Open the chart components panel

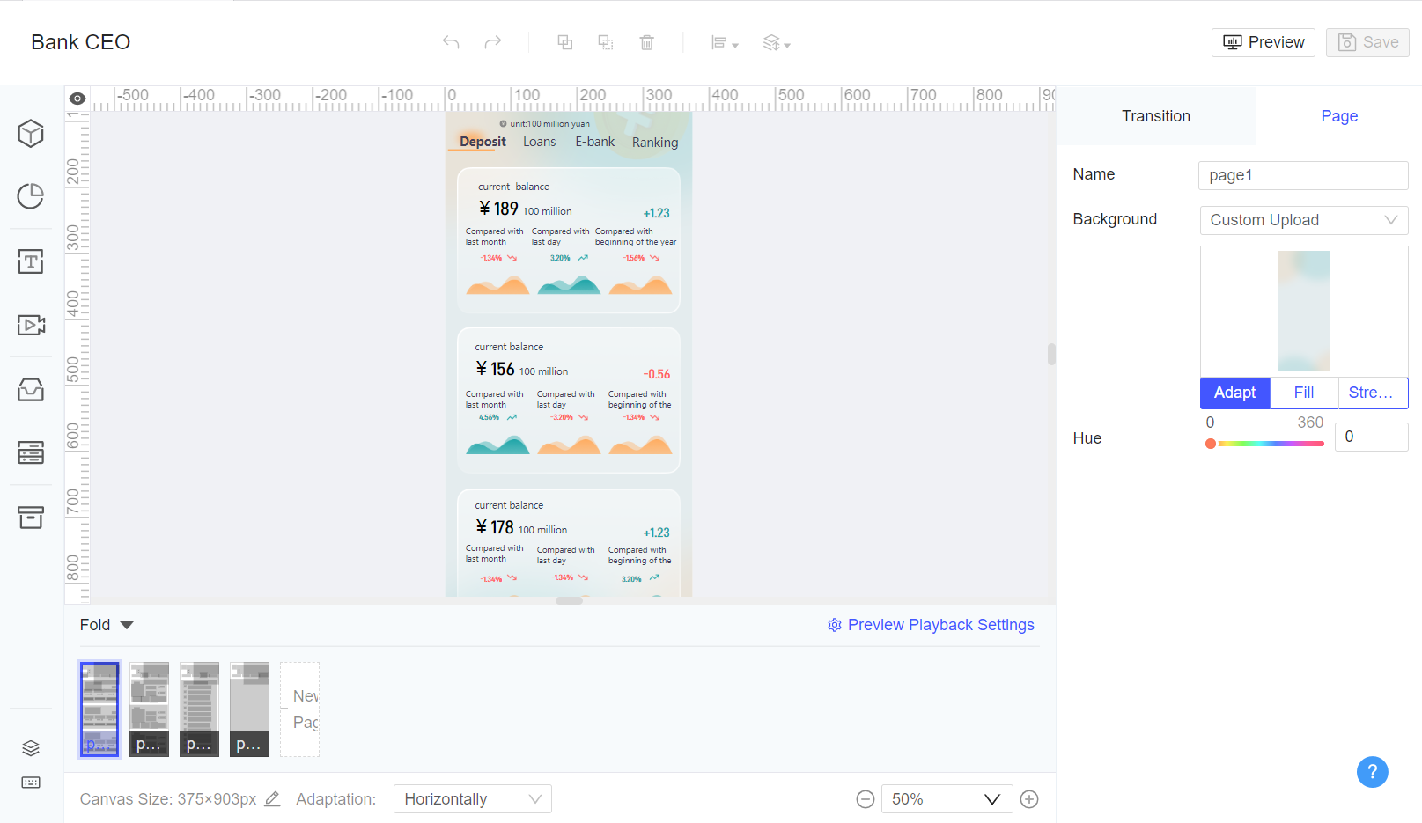[x=31, y=197]
